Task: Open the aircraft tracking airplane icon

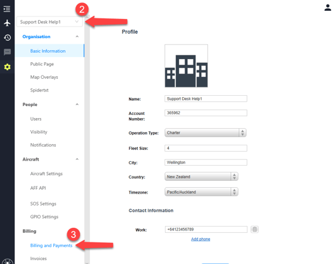Action: point(7,23)
